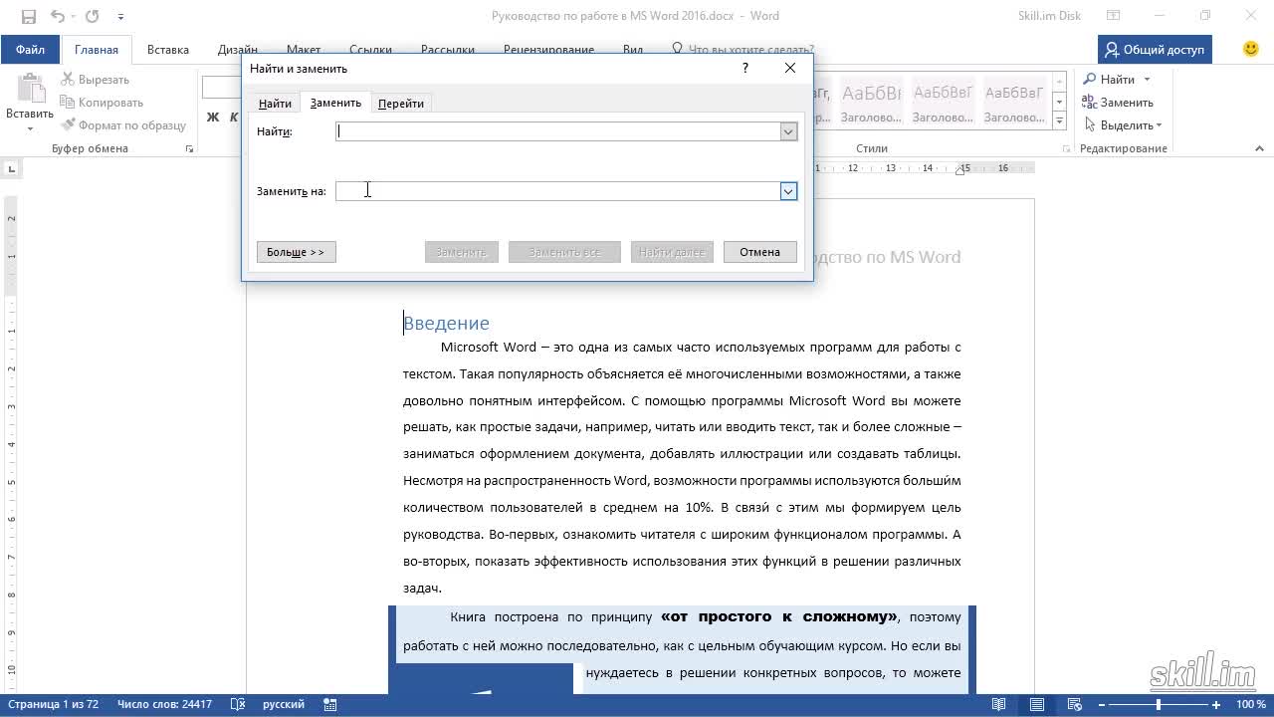Click the Общий доступ share button
The height and width of the screenshot is (717, 1274).
(1155, 49)
